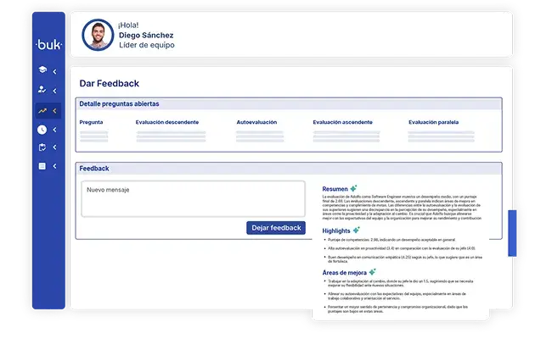Expand the user check menu chevron
Image resolution: width=552 pixels, height=339 pixels.
55,89
